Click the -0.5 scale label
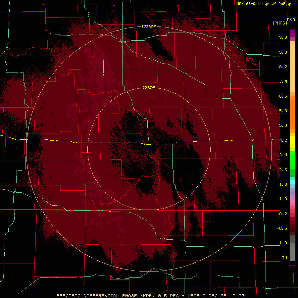298x298 pixels. [282, 228]
